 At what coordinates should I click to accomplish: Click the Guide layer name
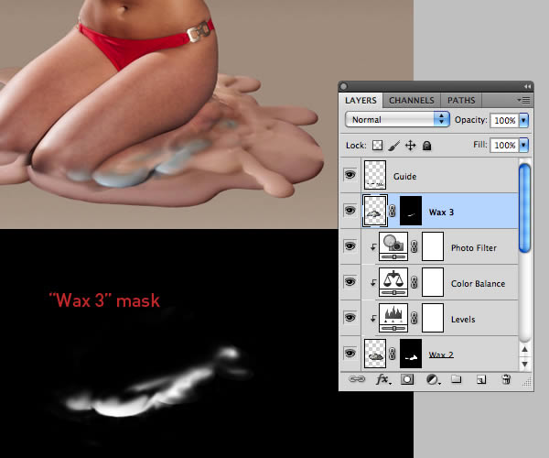pos(404,176)
